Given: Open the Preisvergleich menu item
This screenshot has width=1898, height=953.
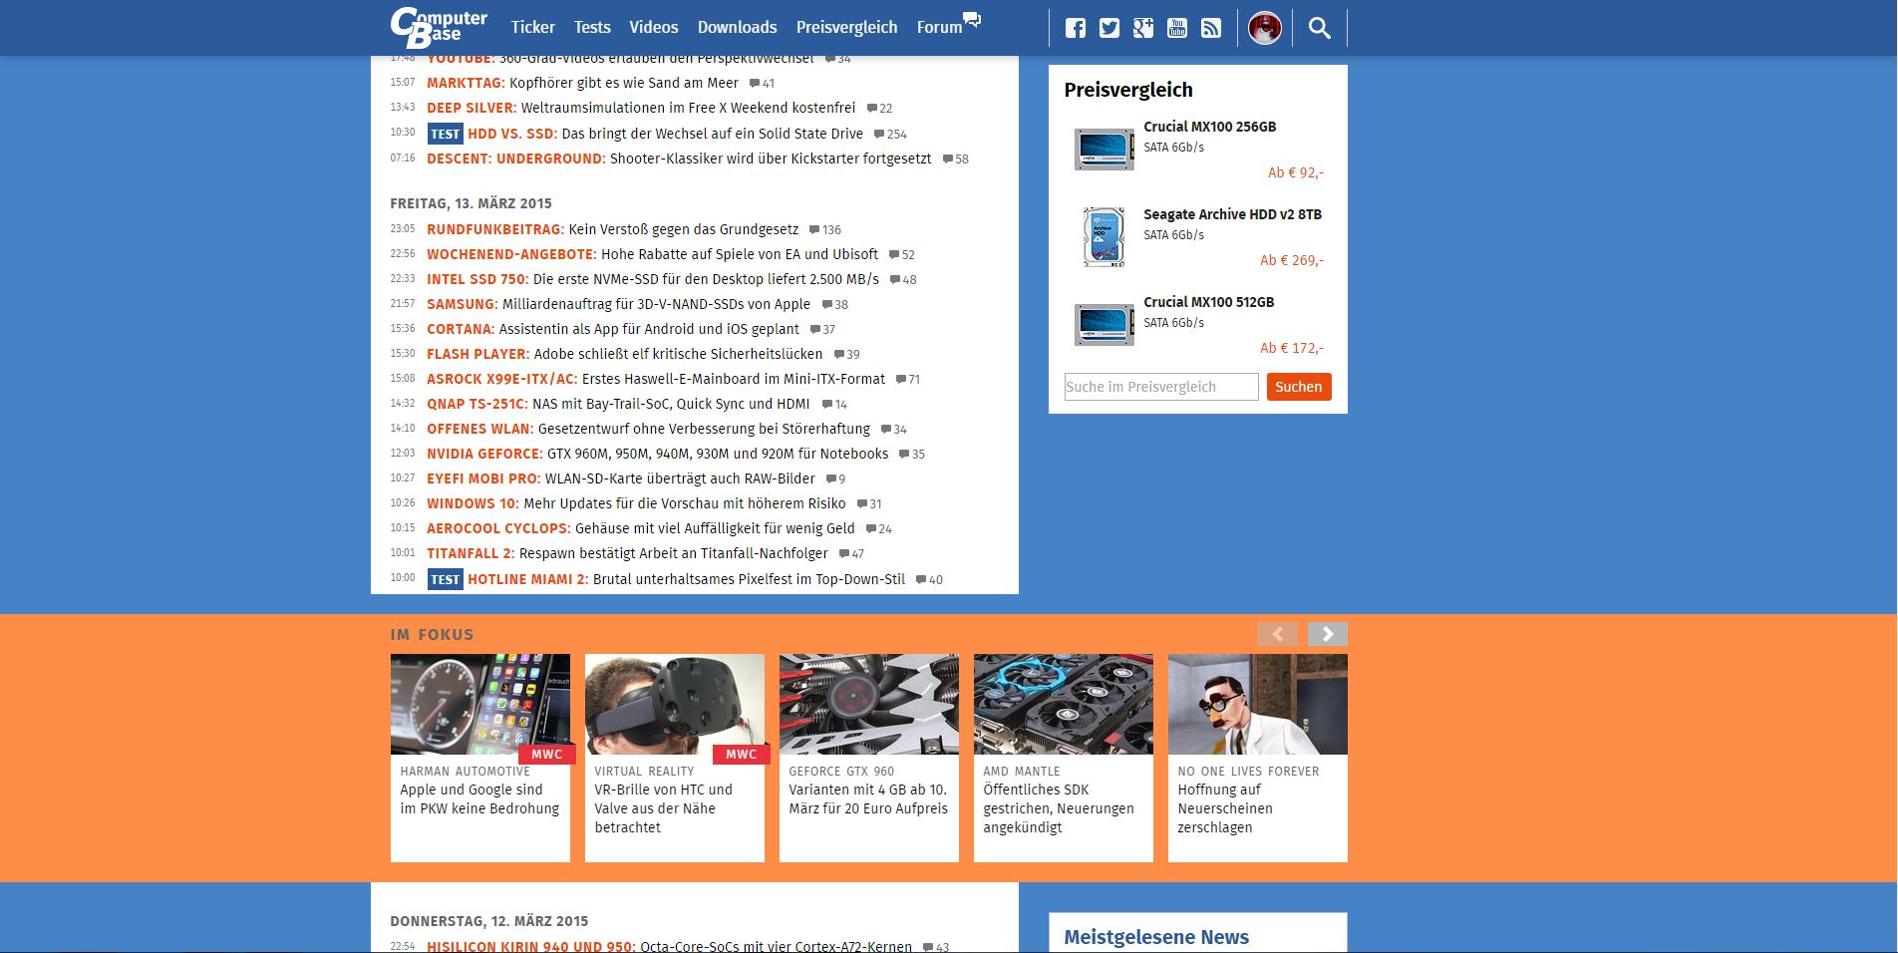Looking at the screenshot, I should 846,27.
